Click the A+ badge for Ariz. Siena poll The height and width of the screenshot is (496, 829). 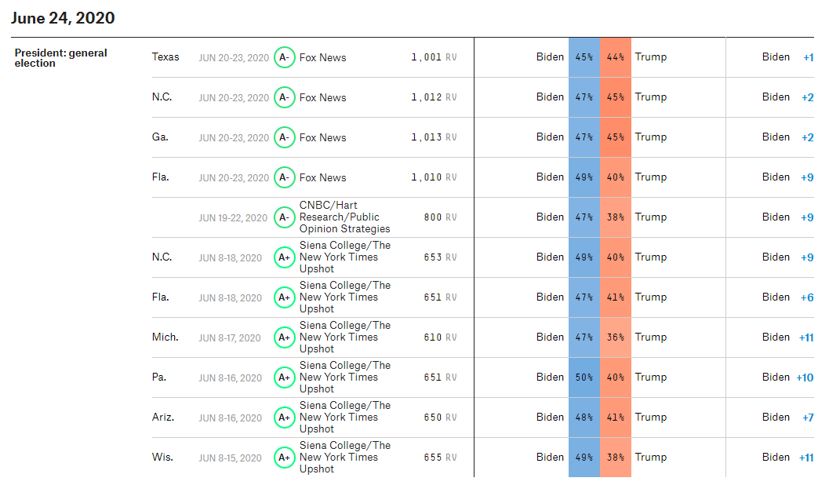click(x=284, y=418)
